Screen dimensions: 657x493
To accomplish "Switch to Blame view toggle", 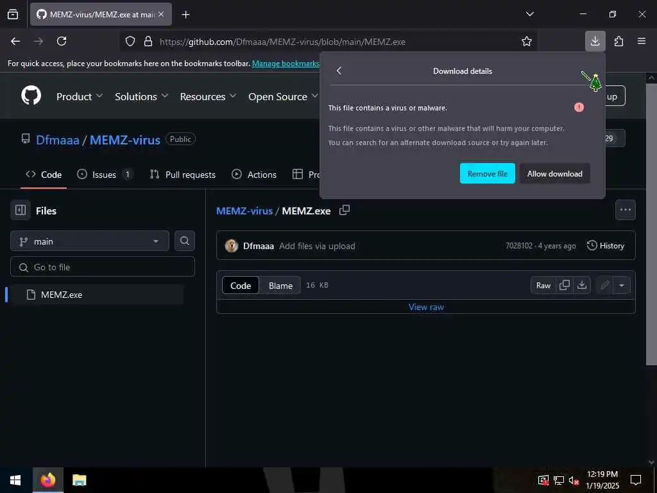I will coord(280,286).
